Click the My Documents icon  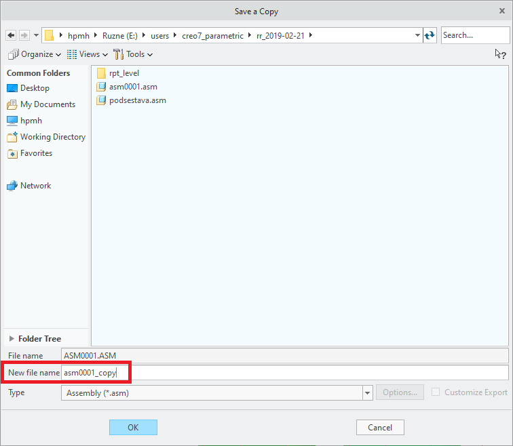coord(12,104)
